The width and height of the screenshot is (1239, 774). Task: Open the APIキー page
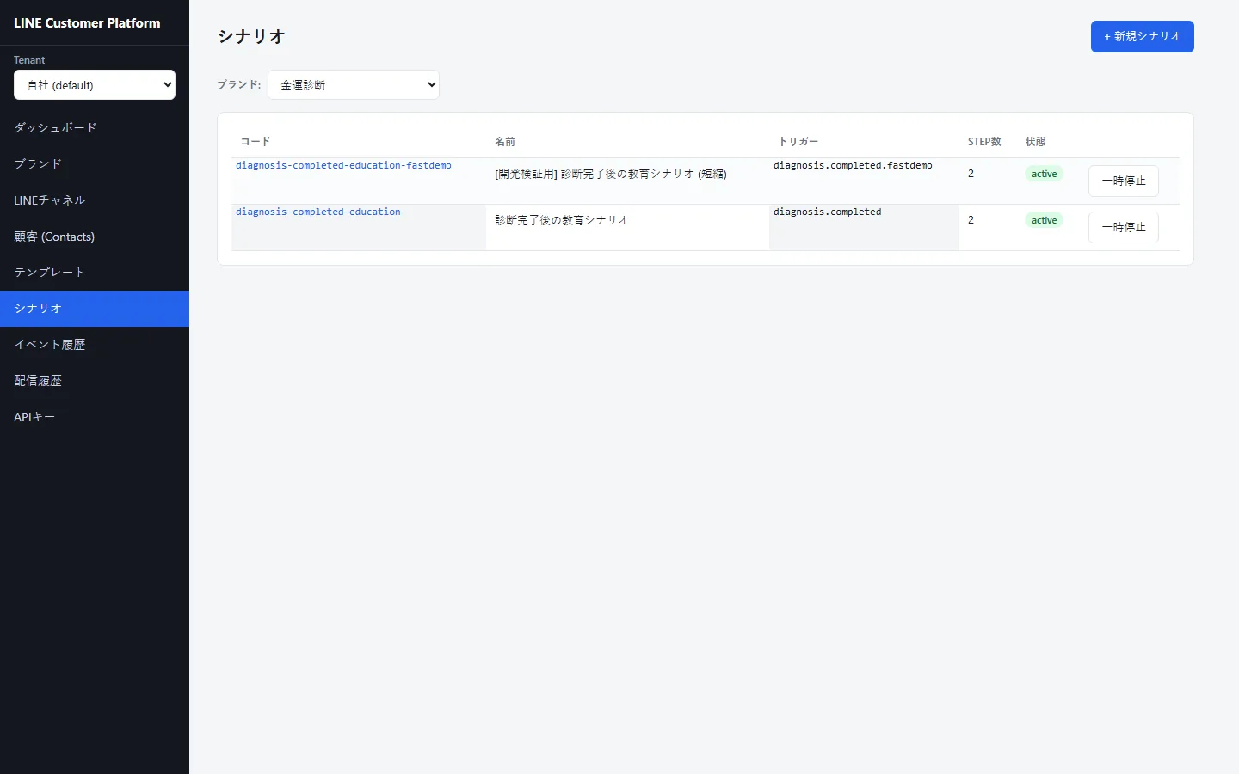95,416
